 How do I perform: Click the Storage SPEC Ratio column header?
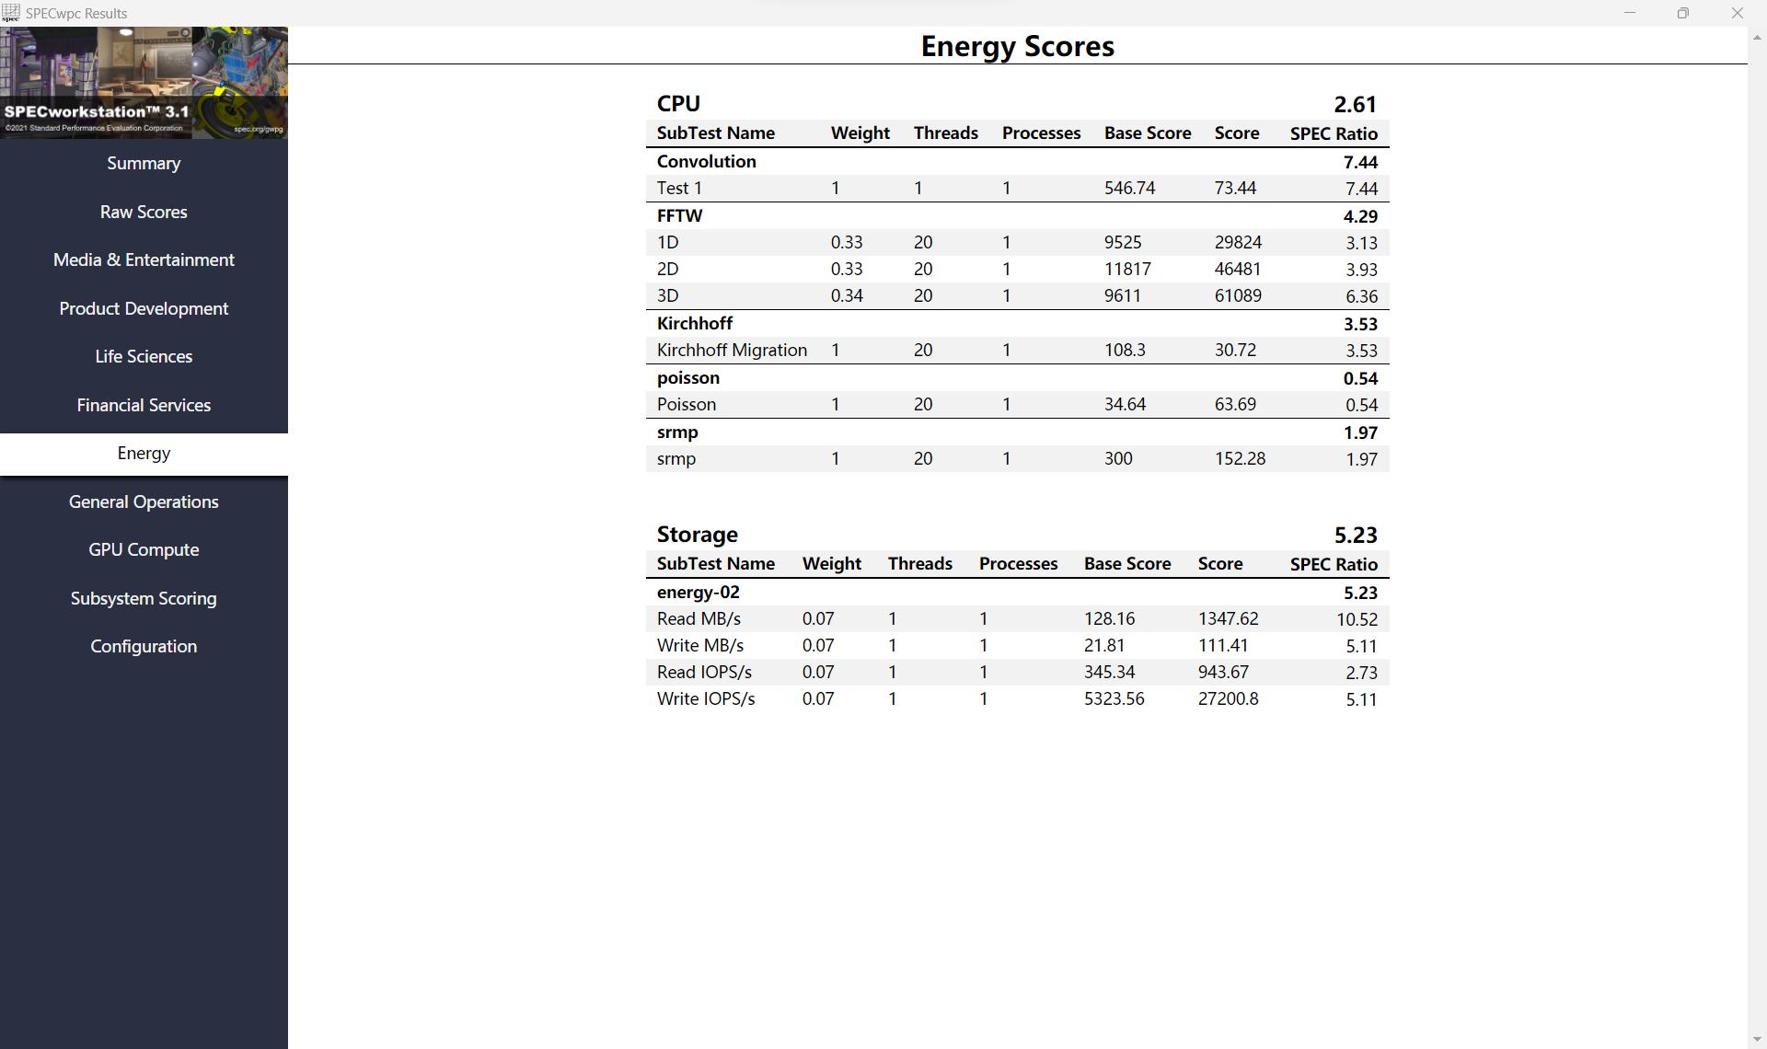click(x=1333, y=564)
